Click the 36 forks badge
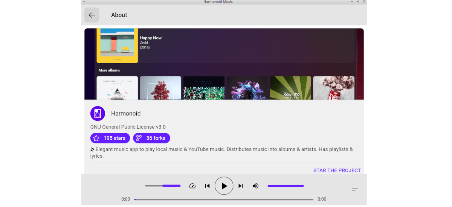 (151, 138)
